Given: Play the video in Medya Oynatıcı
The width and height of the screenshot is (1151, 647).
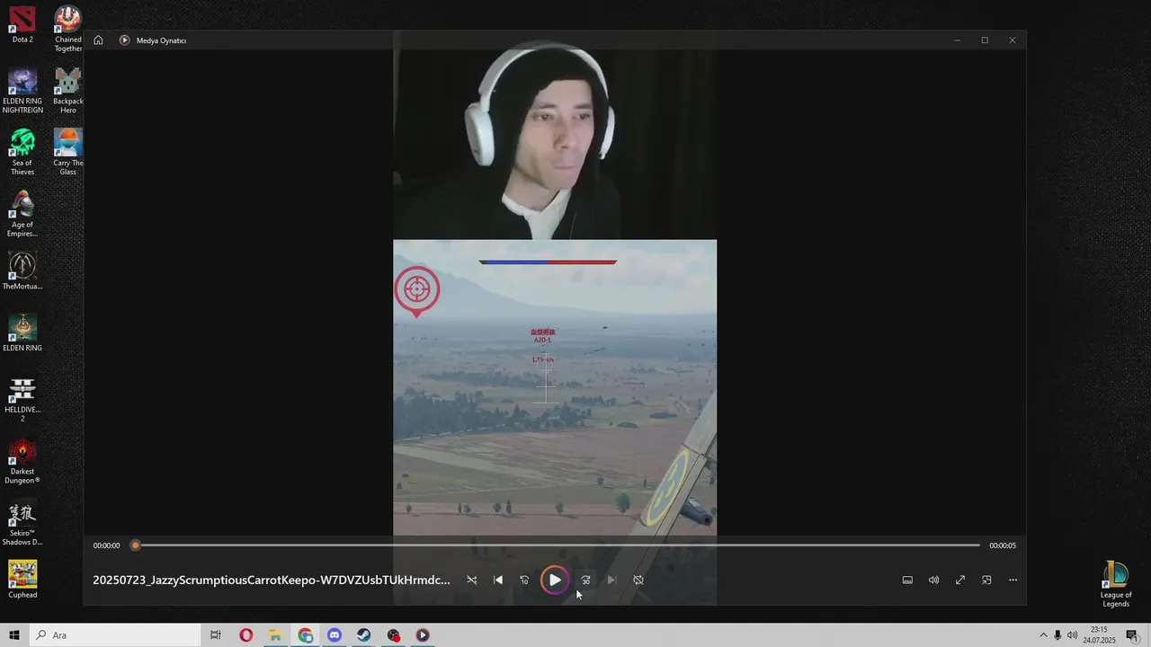Looking at the screenshot, I should (x=555, y=581).
